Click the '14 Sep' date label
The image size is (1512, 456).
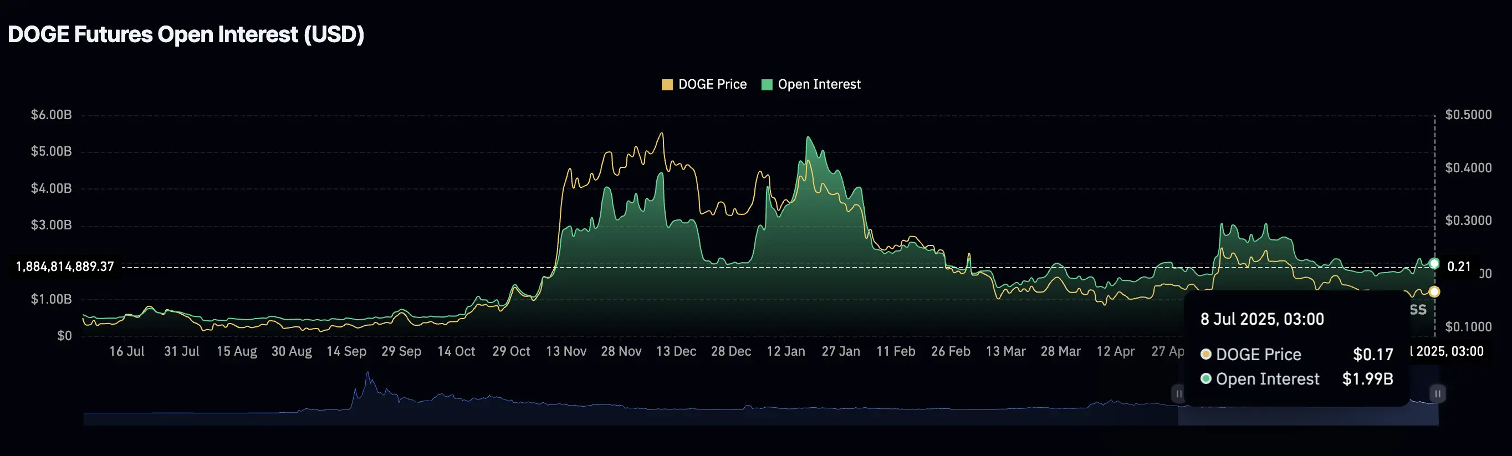[x=346, y=351]
